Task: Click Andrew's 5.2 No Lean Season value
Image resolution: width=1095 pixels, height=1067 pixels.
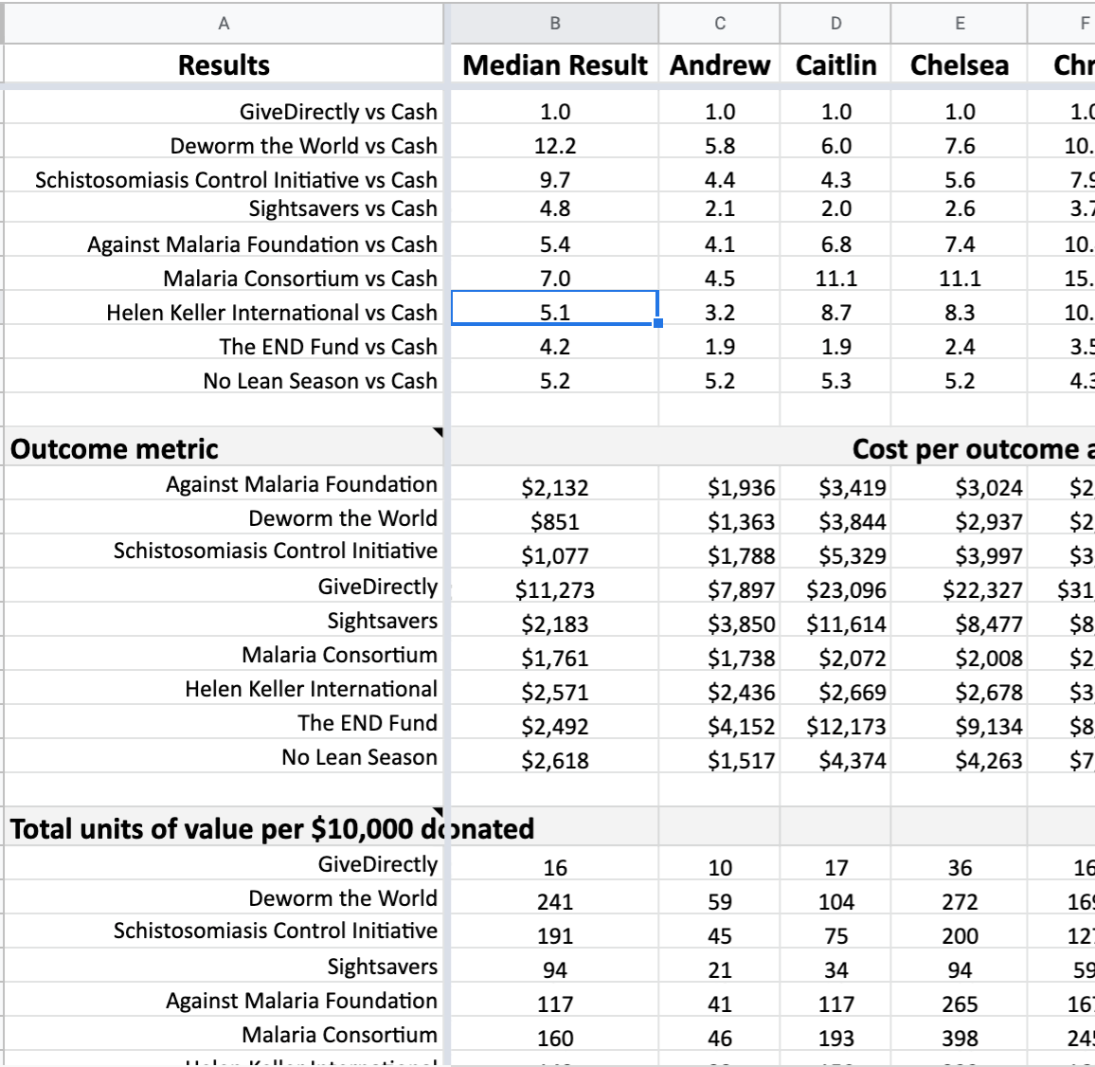Action: click(x=719, y=382)
